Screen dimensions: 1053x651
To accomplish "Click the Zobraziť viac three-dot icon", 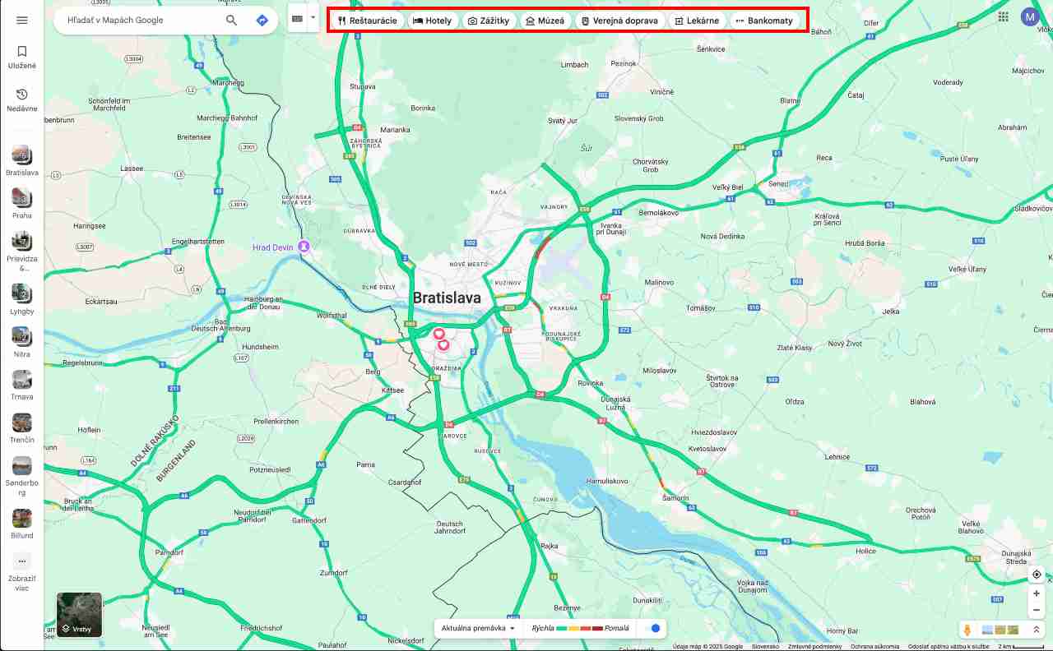I will click(22, 561).
